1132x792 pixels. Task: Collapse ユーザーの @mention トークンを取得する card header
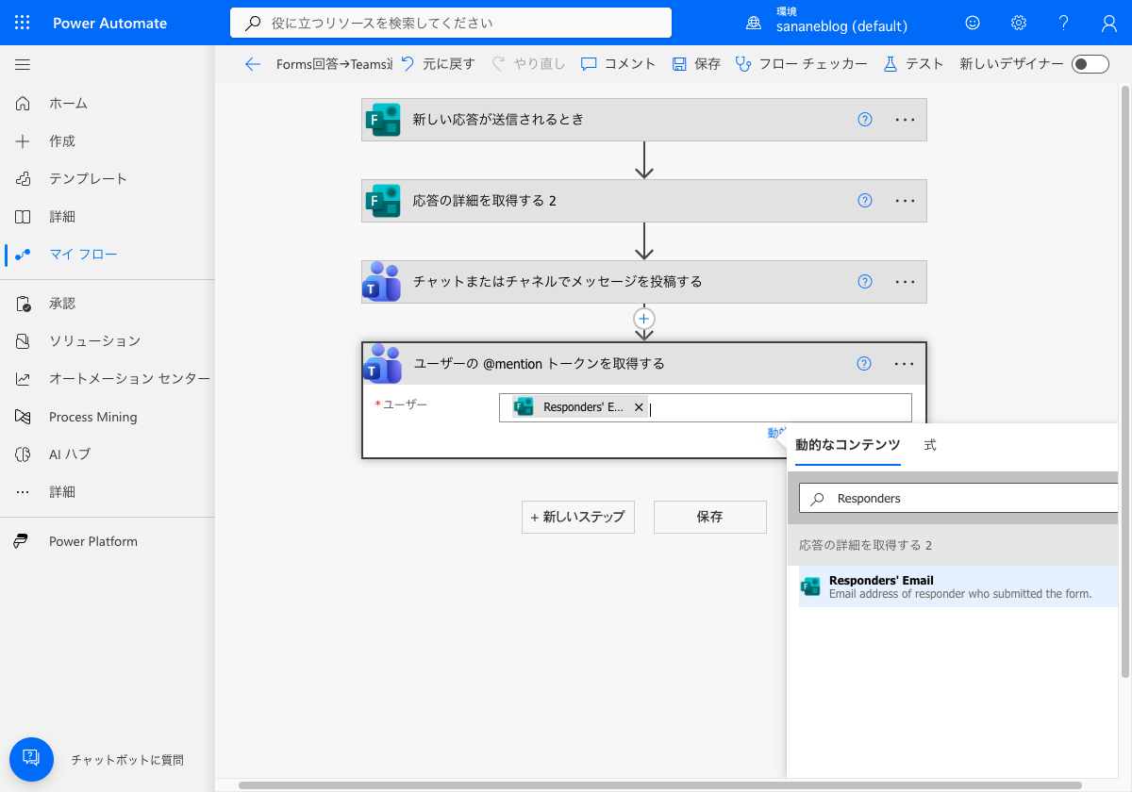(x=644, y=364)
